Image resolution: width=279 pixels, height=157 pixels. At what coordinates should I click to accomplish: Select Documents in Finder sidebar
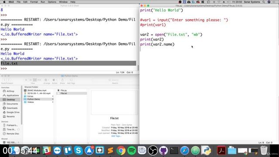(10, 104)
